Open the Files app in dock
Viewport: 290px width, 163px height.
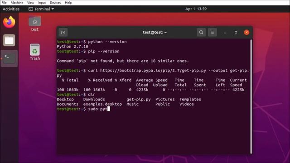(9, 40)
